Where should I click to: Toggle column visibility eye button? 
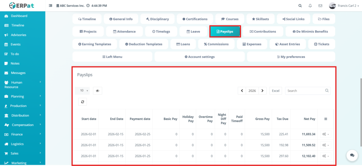coord(98,91)
